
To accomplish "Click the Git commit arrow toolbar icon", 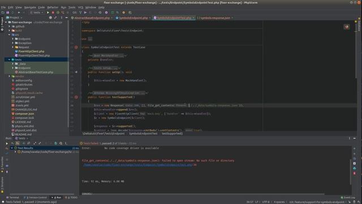I will coord(85,12).
